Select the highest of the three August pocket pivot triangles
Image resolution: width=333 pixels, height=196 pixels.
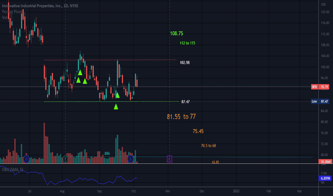(x=80, y=73)
